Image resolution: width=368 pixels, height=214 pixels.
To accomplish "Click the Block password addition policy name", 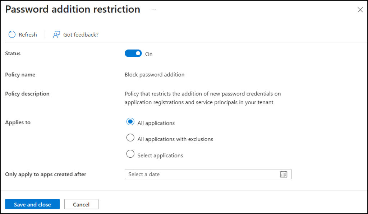I will pos(155,75).
